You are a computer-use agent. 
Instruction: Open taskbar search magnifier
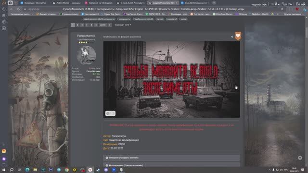pyautogui.click(x=12, y=170)
